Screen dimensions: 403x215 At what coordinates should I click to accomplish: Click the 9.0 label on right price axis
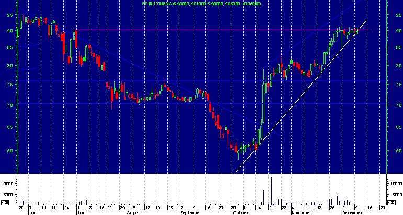coord(399,31)
